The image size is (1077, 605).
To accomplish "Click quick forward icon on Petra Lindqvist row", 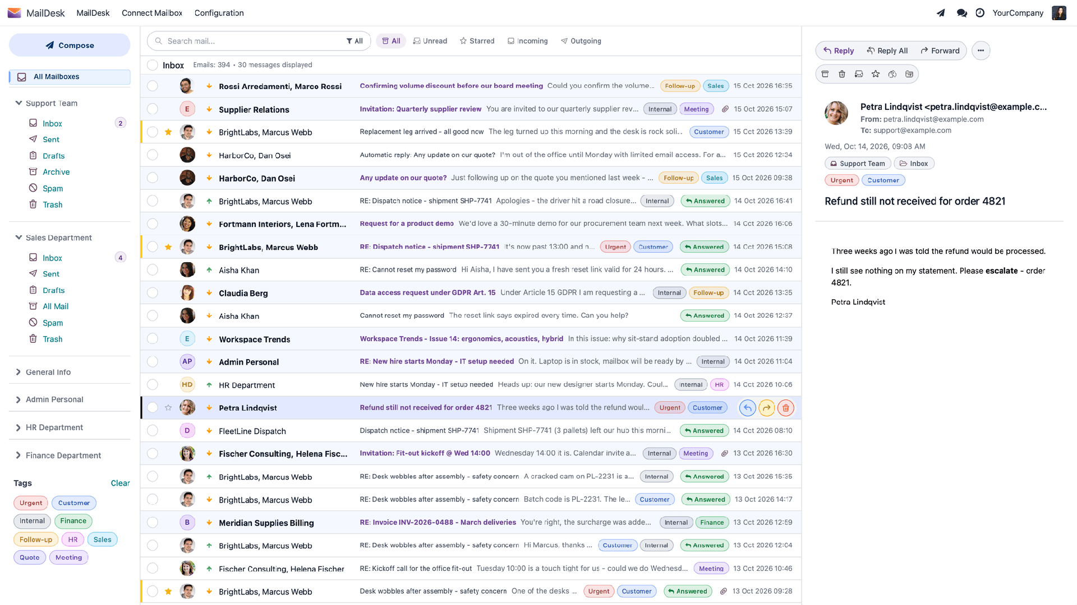I will pos(767,408).
